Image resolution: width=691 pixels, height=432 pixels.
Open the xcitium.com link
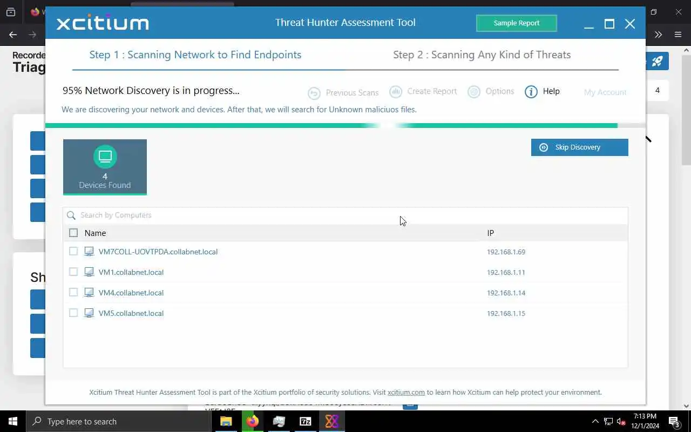pos(406,393)
